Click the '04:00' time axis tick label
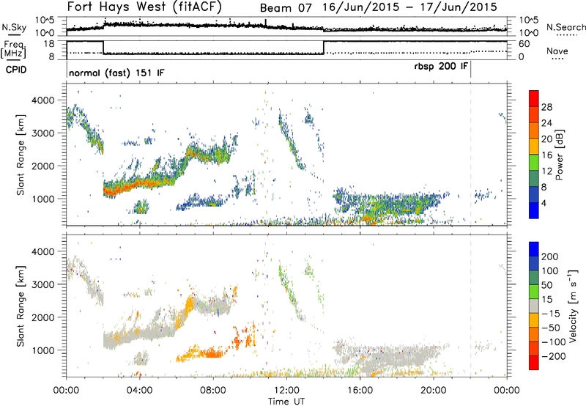Viewport: 586px width, 406px height. point(140,391)
